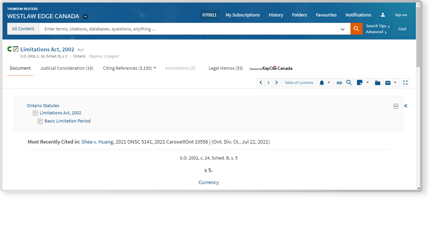Screen dimensions: 435x245
Task: Open the Annotations (0) tab
Action: point(180,68)
